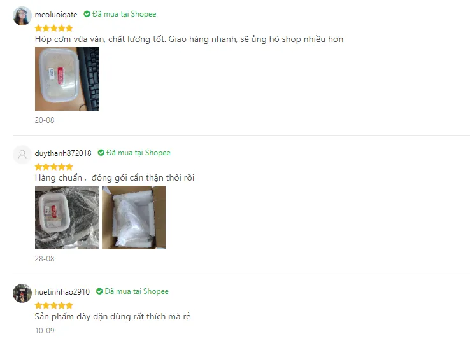Image resolution: width=470 pixels, height=341 pixels.
Task: Click 'Đã mua tại Shopee' label of first review
Action: 124,14
